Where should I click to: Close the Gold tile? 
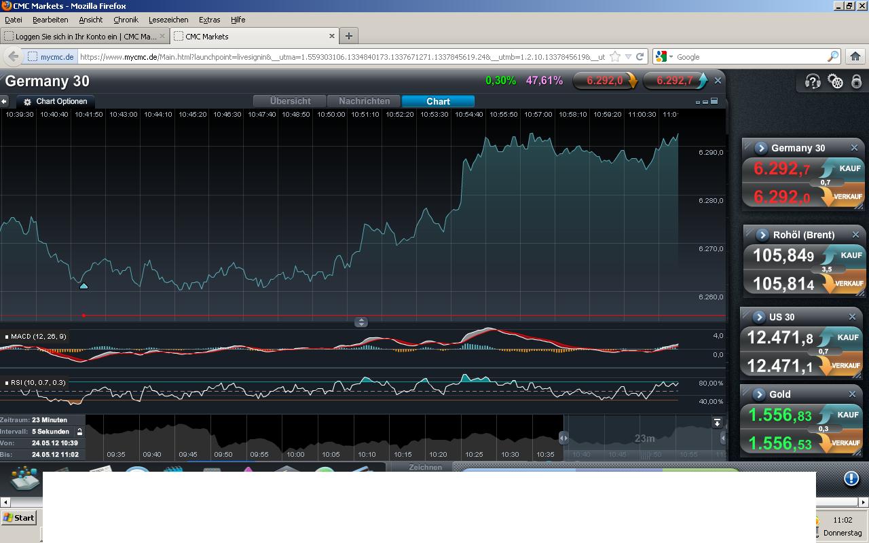click(x=852, y=394)
